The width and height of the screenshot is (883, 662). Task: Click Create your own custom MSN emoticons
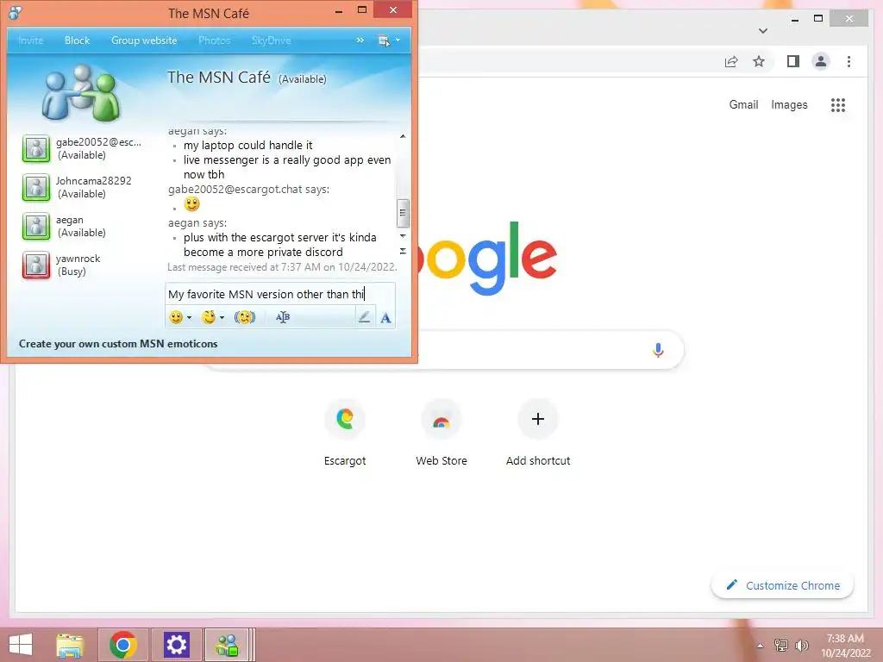117,343
